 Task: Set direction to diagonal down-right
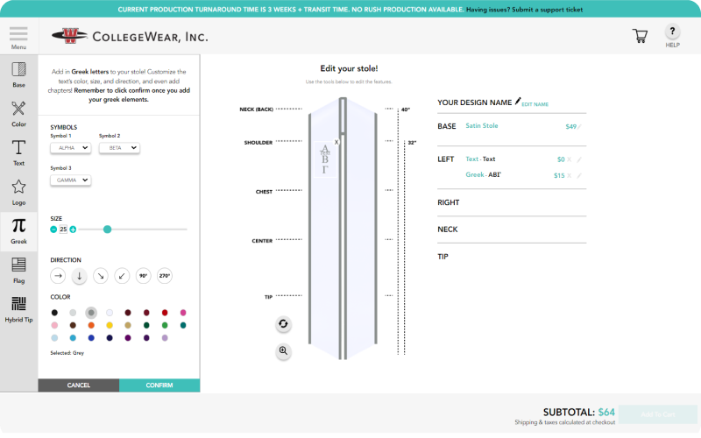click(101, 276)
